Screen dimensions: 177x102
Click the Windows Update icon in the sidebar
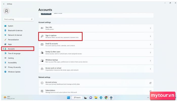tap(5, 72)
